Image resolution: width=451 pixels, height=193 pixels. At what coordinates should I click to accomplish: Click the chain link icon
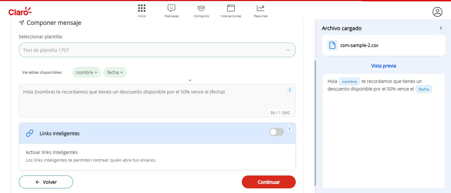(x=30, y=133)
